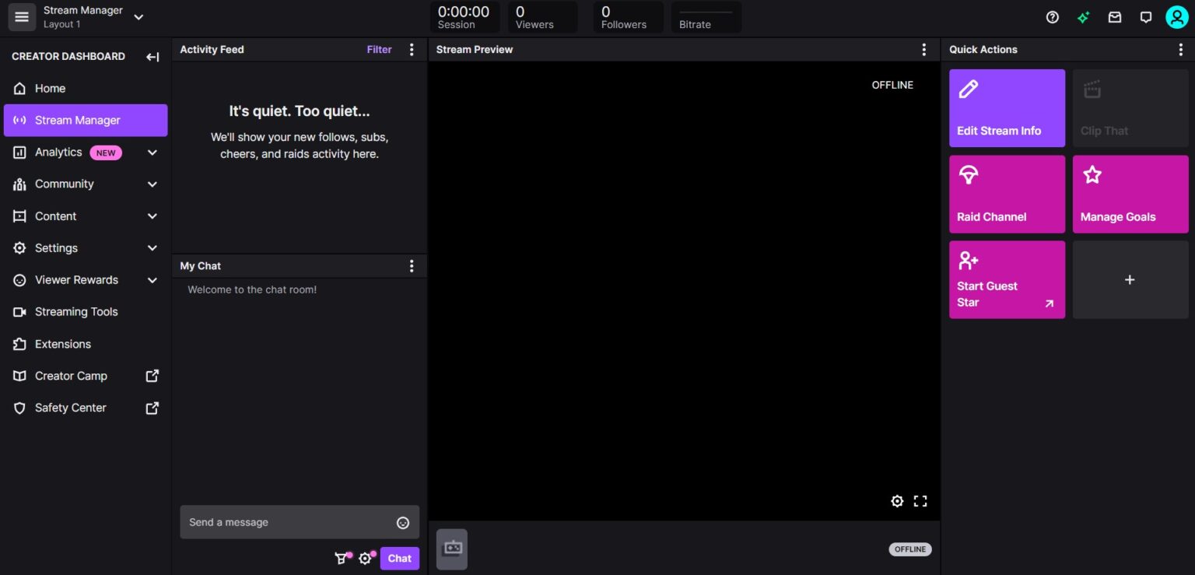Open the chat settings gear
Viewport: 1195px width, 575px height.
point(366,558)
